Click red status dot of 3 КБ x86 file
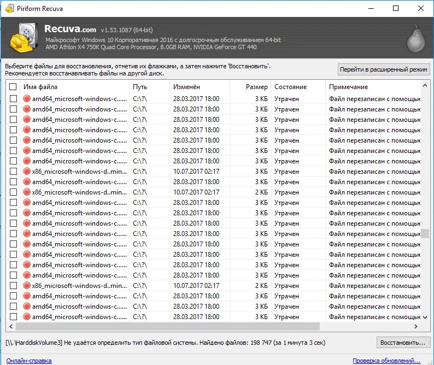The image size is (434, 365). pyautogui.click(x=27, y=171)
